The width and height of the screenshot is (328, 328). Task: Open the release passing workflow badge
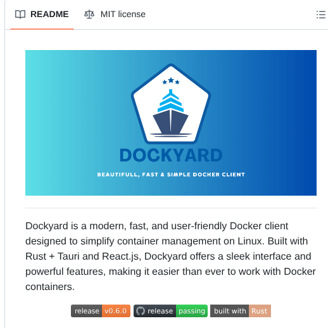170,311
